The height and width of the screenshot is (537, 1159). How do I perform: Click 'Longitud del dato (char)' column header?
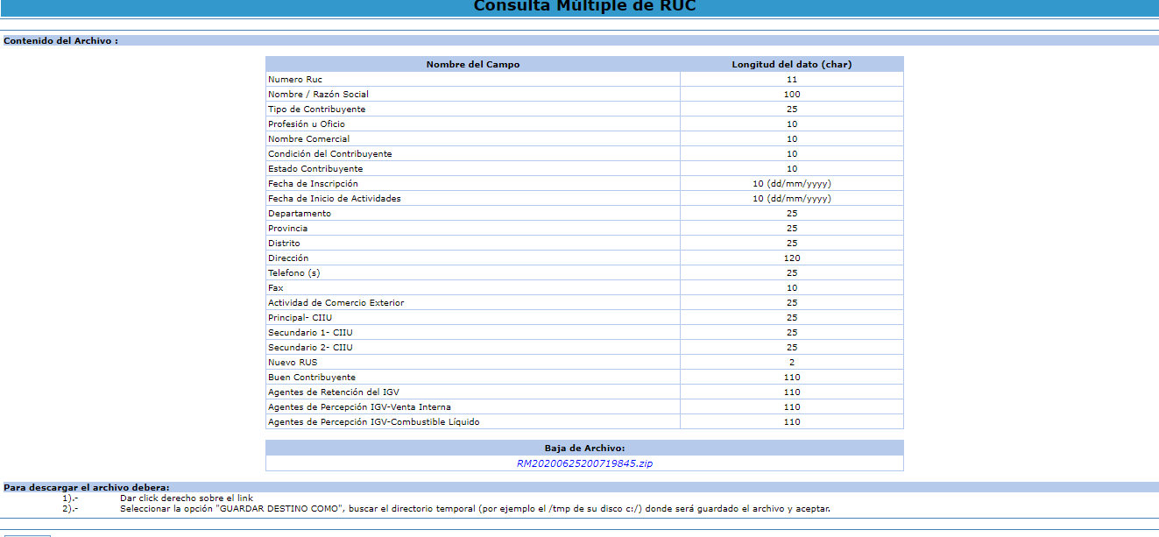(792, 64)
